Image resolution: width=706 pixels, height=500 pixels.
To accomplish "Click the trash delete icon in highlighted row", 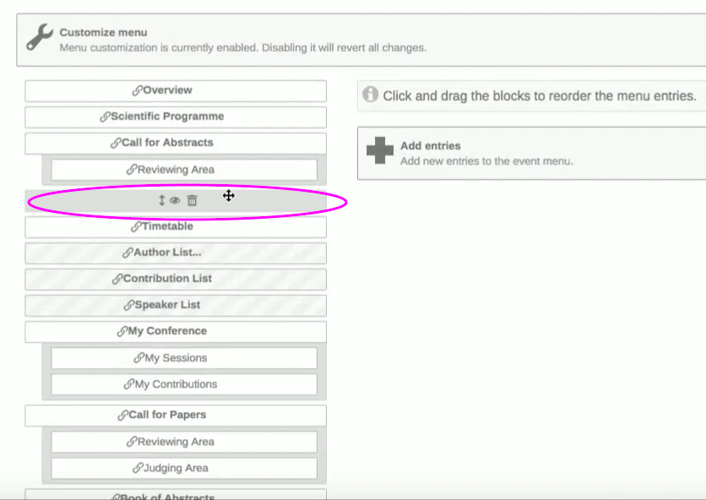I will [193, 200].
